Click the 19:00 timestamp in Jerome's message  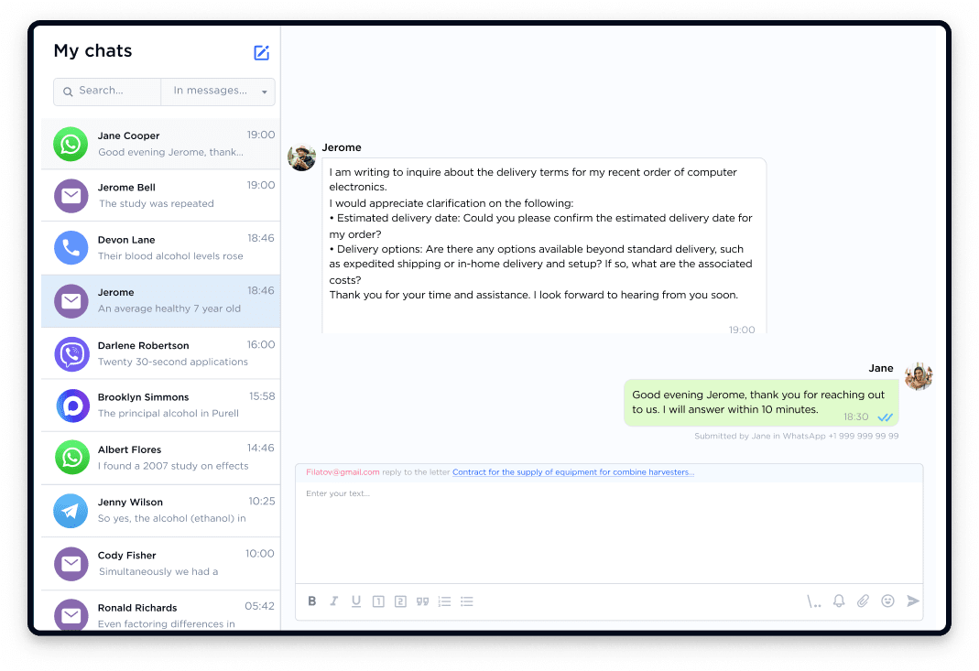click(742, 330)
